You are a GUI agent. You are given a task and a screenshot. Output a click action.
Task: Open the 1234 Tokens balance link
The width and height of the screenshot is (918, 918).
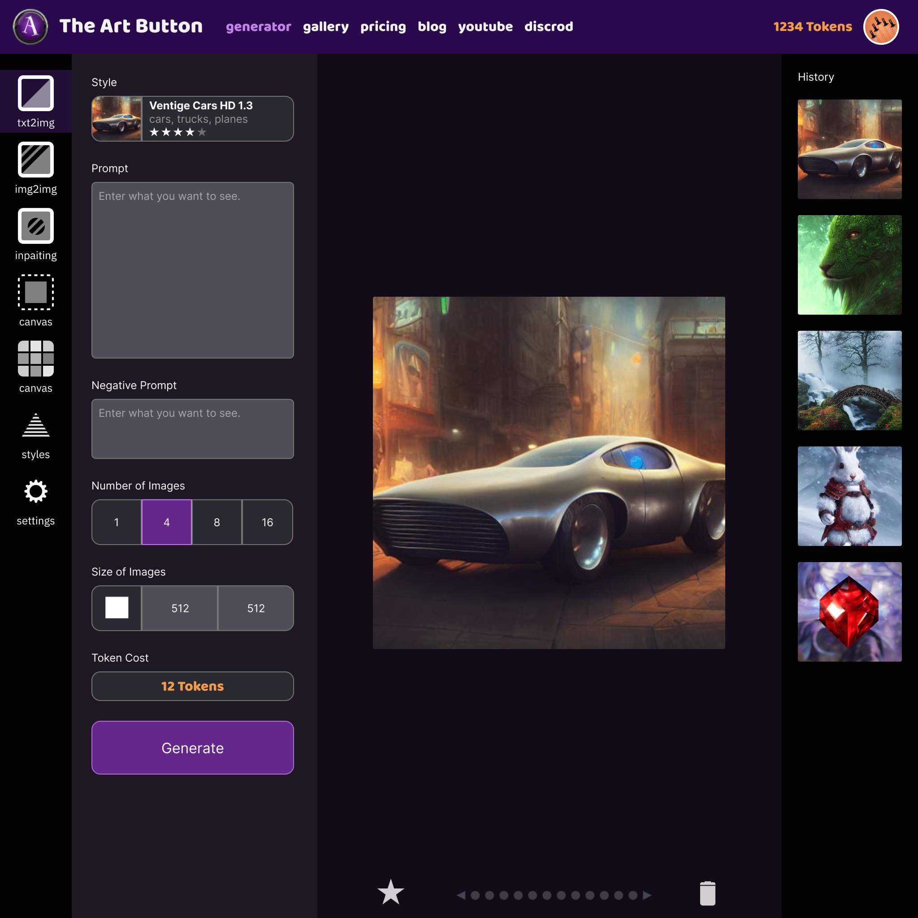pos(813,26)
